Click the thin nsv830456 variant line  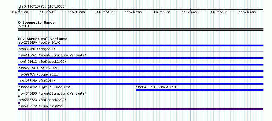[x=141, y=52]
